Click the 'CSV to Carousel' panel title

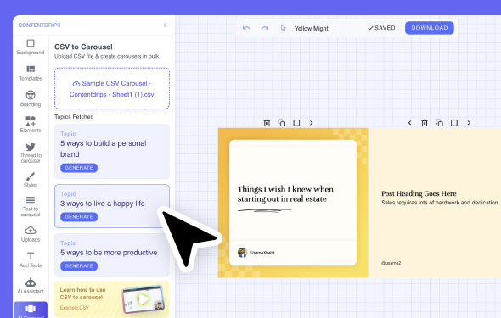tap(83, 47)
